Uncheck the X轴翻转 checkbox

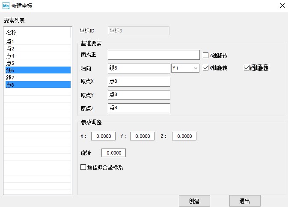(205, 68)
